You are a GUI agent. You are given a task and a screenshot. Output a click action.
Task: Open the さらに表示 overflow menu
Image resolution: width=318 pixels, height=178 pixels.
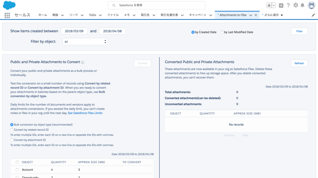coord(273,15)
